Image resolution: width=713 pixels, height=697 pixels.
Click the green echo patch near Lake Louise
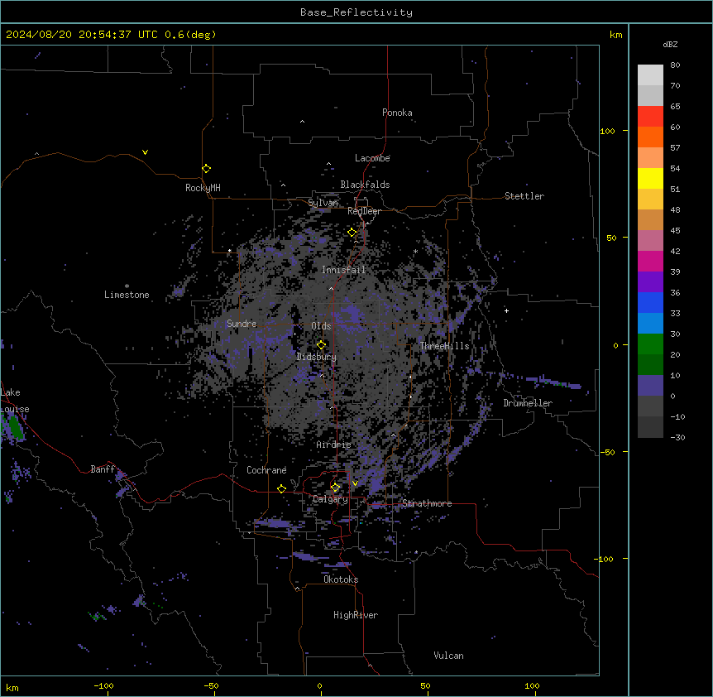(15, 428)
